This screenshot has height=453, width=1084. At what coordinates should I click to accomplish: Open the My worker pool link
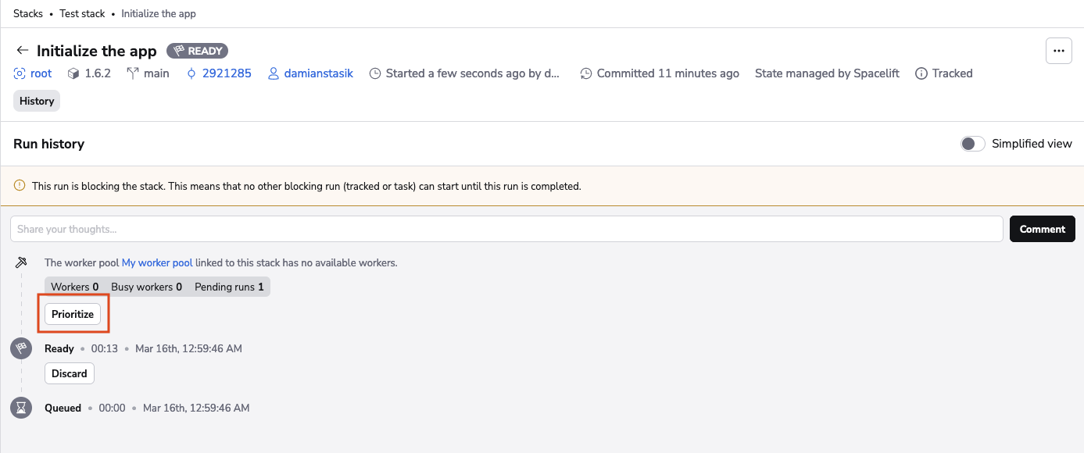(157, 263)
